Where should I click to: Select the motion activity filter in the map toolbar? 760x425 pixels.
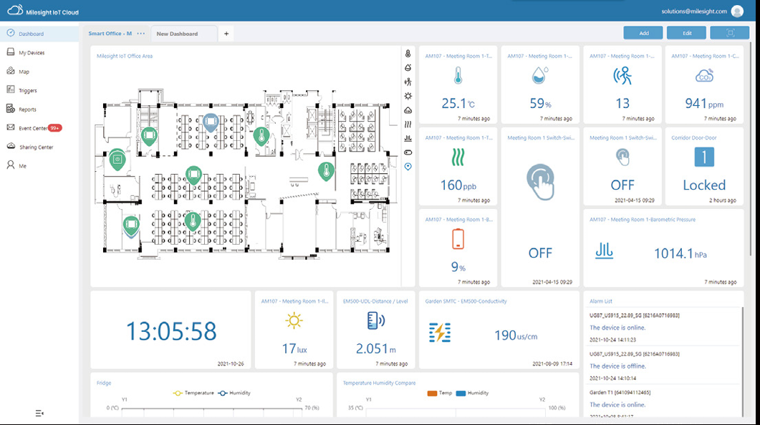pos(408,82)
